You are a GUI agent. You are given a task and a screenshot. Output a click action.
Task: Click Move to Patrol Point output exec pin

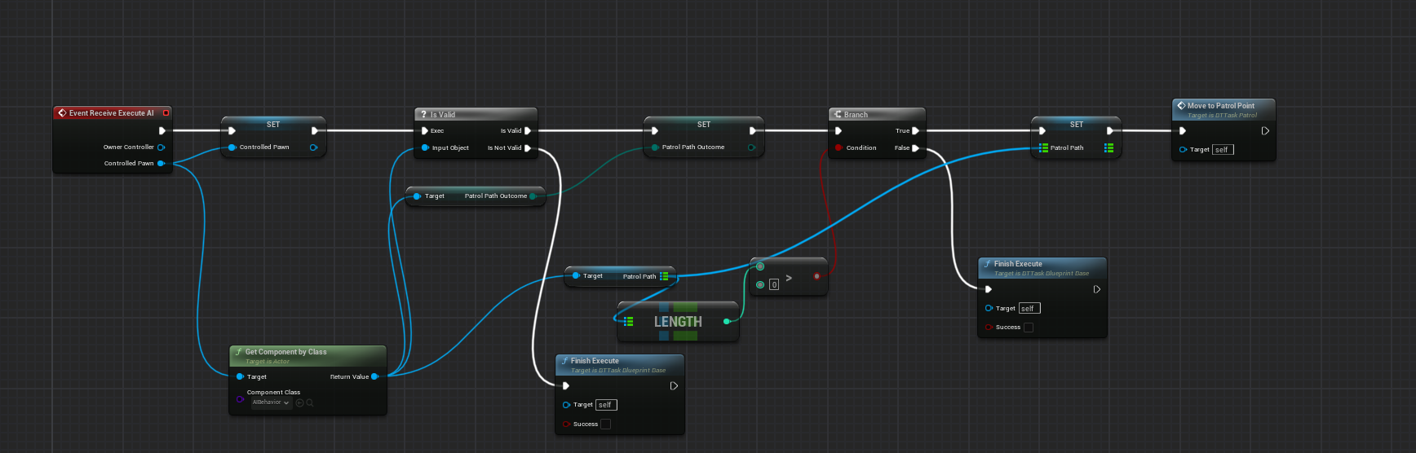coord(1265,130)
